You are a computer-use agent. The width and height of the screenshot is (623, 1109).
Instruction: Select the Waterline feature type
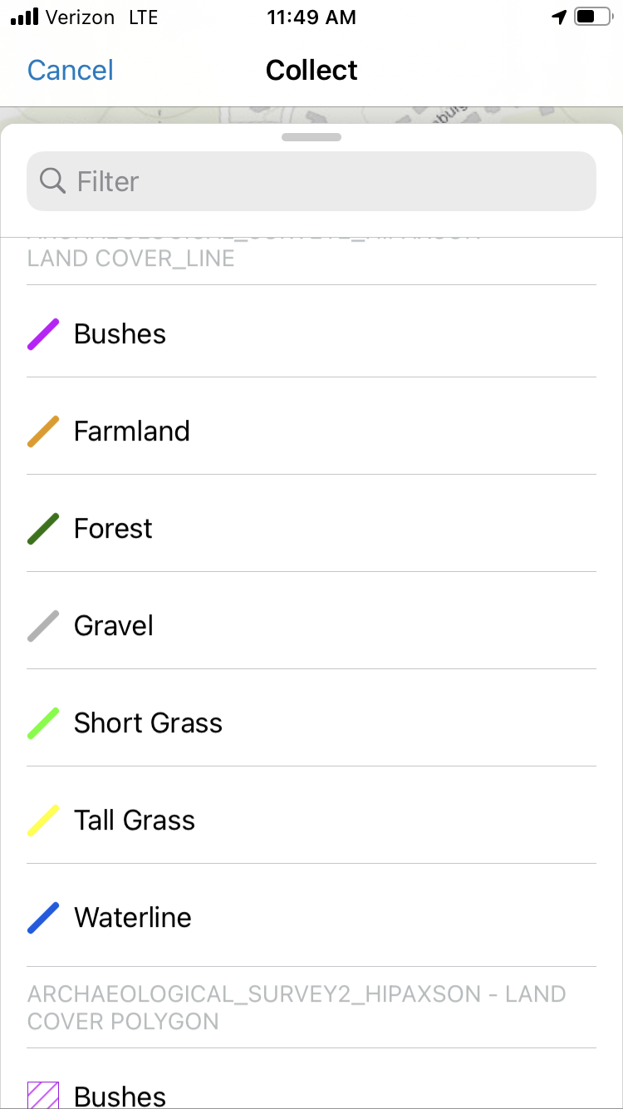[133, 918]
